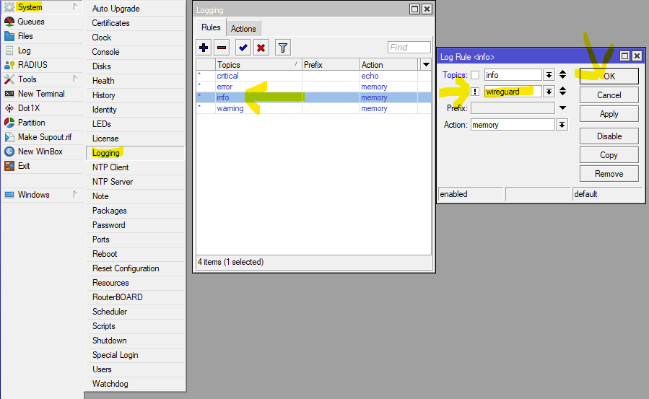
Task: Open the Action memory dropdown arrow
Action: coord(562,125)
